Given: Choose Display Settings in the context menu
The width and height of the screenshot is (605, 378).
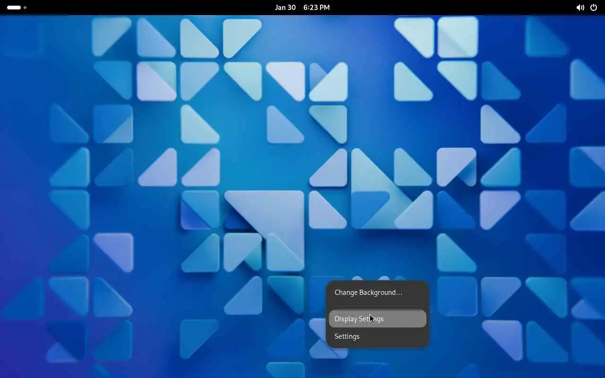Looking at the screenshot, I should point(378,319).
